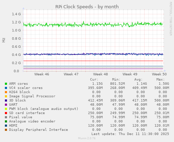This screenshot has width=174, height=142.
Task: Click the H264 block orange swatch
Action: click(6, 92)
